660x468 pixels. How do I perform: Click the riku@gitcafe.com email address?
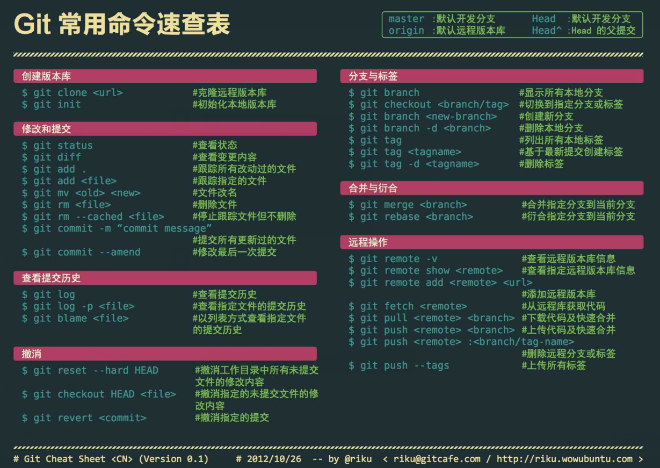(437, 459)
